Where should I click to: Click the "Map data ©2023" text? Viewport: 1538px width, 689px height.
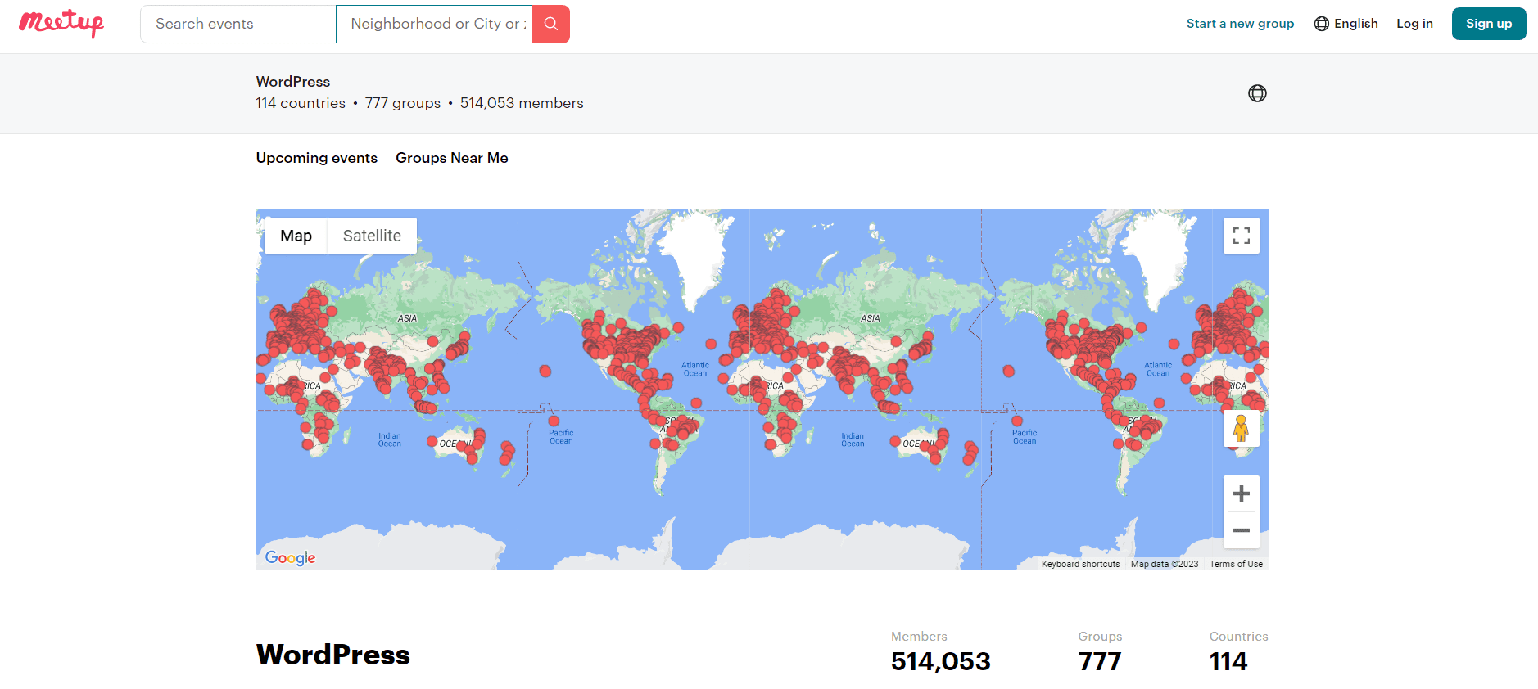1165,564
